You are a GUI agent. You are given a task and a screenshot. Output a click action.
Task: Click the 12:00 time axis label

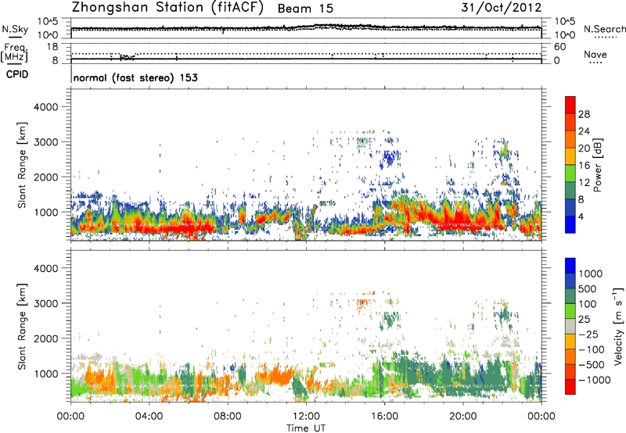[x=306, y=417]
